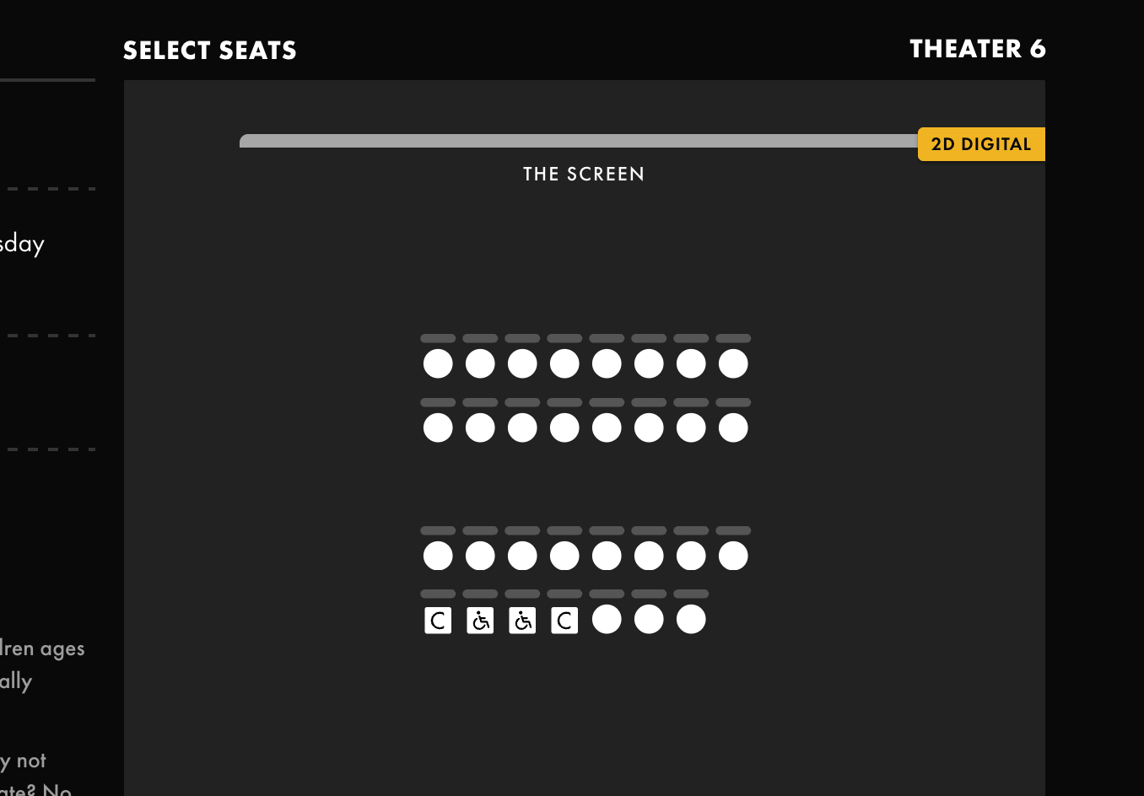The width and height of the screenshot is (1144, 796).
Task: Pick the round seat next to the second companion seat
Action: coord(607,619)
